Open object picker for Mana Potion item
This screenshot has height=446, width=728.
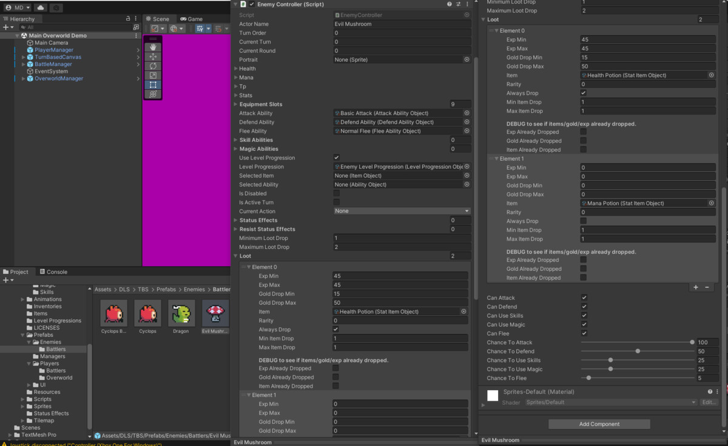point(712,204)
